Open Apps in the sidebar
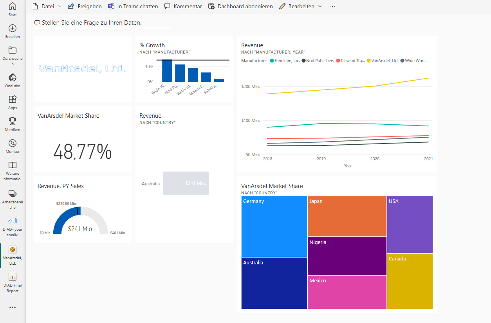Screen dimensions: 491x323 pyautogui.click(x=13, y=102)
